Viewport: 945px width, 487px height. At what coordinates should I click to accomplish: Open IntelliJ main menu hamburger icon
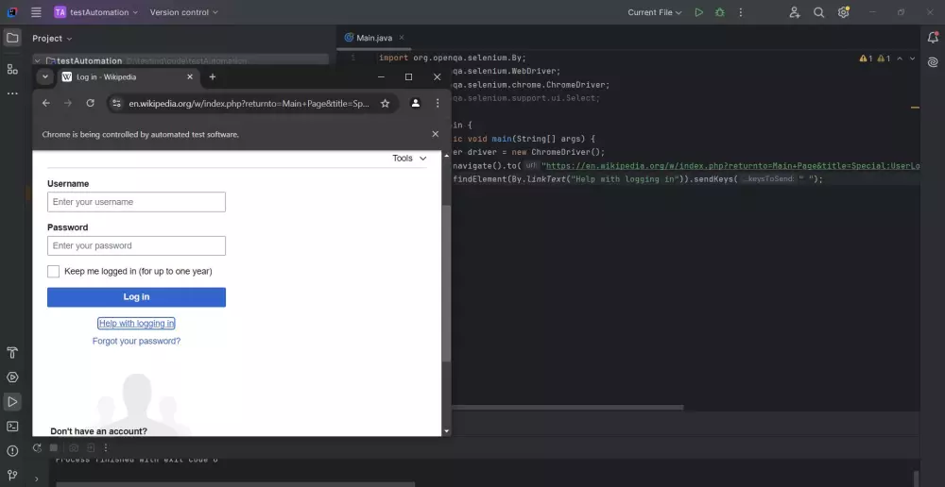coord(36,12)
